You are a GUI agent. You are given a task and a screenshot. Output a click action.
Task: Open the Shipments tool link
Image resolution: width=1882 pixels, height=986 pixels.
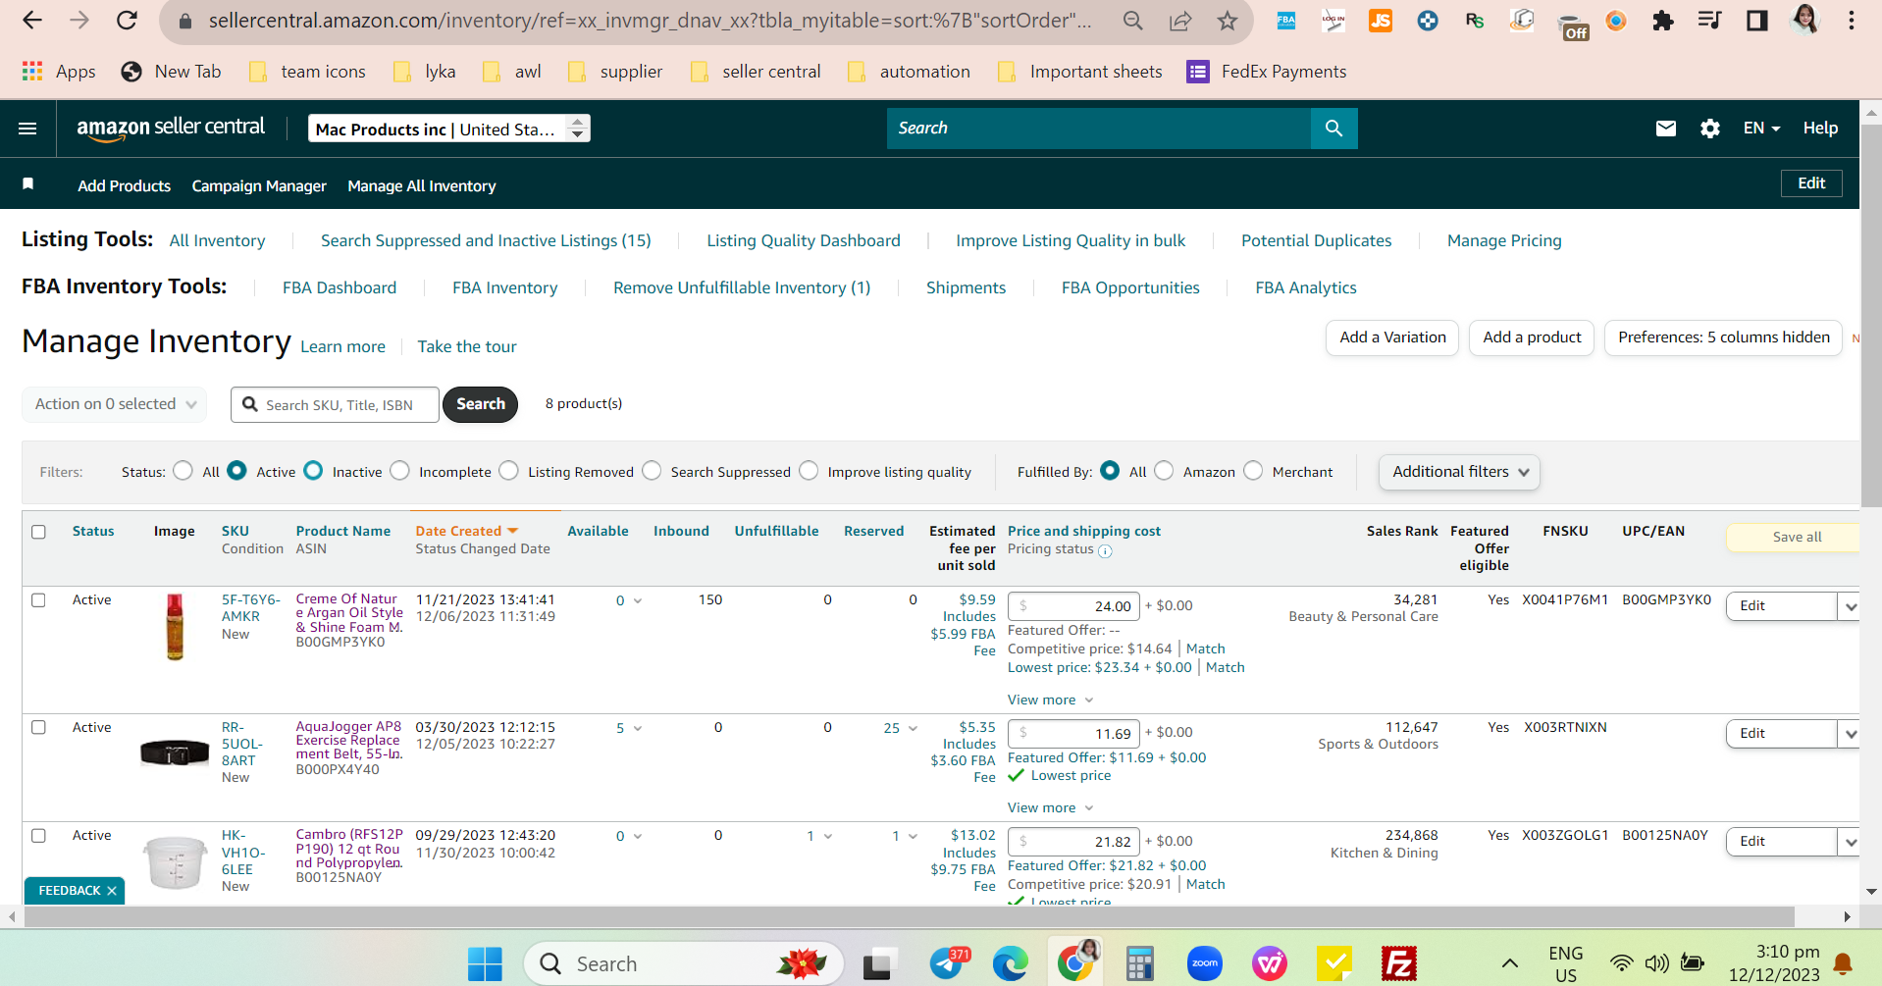(x=967, y=287)
